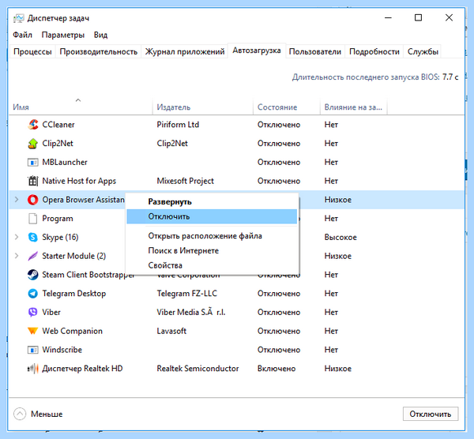474x439 pixels.
Task: Expand the Skype (16) group
Action: (17, 237)
